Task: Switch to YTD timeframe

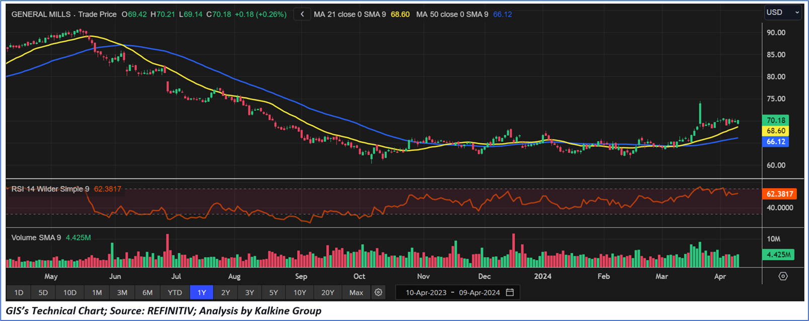Action: (175, 292)
